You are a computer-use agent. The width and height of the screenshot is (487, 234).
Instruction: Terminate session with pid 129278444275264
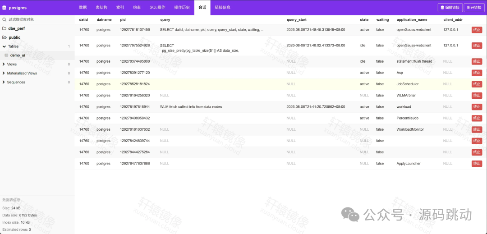pos(477,152)
